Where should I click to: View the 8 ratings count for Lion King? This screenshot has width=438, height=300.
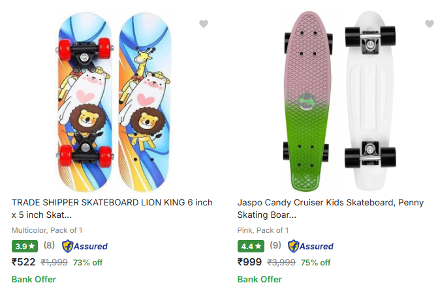[49, 246]
